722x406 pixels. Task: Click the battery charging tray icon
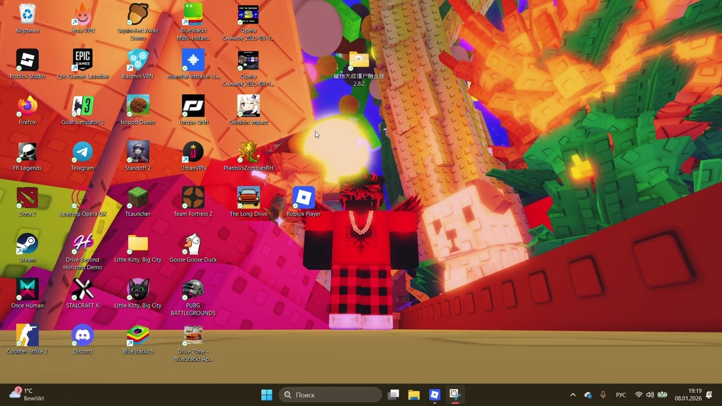[x=662, y=395]
